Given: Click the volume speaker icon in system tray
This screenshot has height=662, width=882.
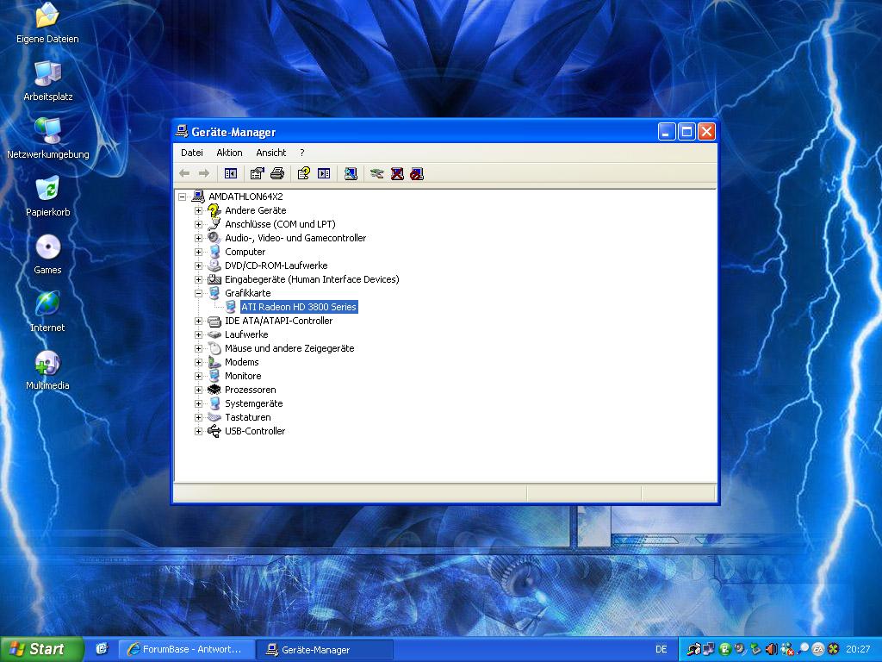Looking at the screenshot, I should click(771, 649).
